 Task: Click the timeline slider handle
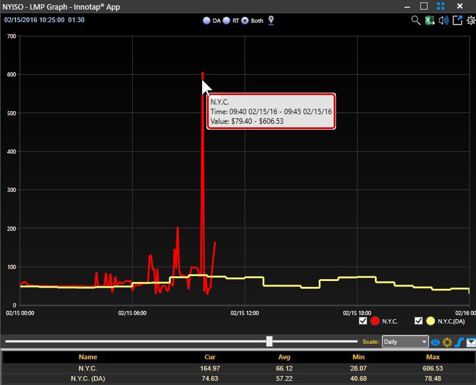tap(269, 341)
